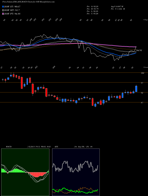Viewport: 148px width, 196px height.
Task: Click the 92 price axis label
Action: coord(142,93)
